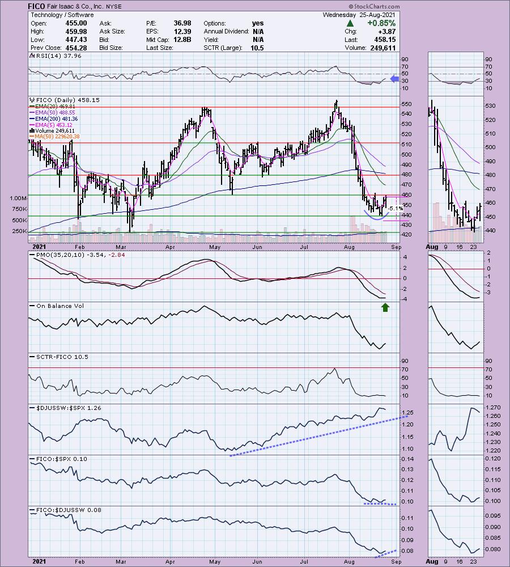Select the Mkt Cap value 12.8B
510x567 pixels.
coord(182,40)
